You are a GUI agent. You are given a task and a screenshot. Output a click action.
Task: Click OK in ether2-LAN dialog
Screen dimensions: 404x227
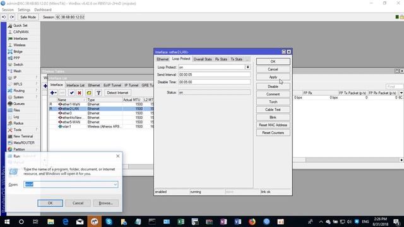click(273, 62)
